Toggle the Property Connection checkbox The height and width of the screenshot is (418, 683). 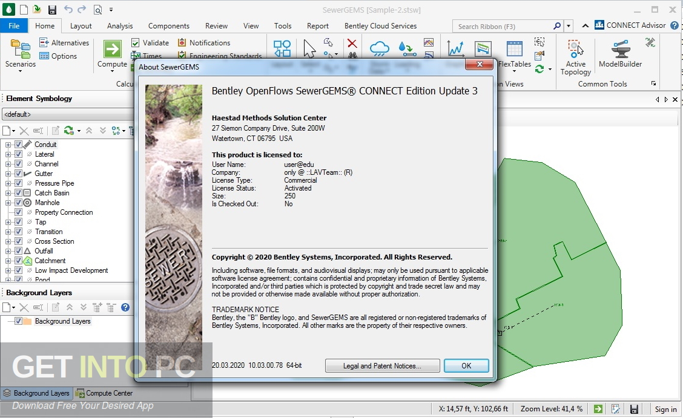pos(18,212)
